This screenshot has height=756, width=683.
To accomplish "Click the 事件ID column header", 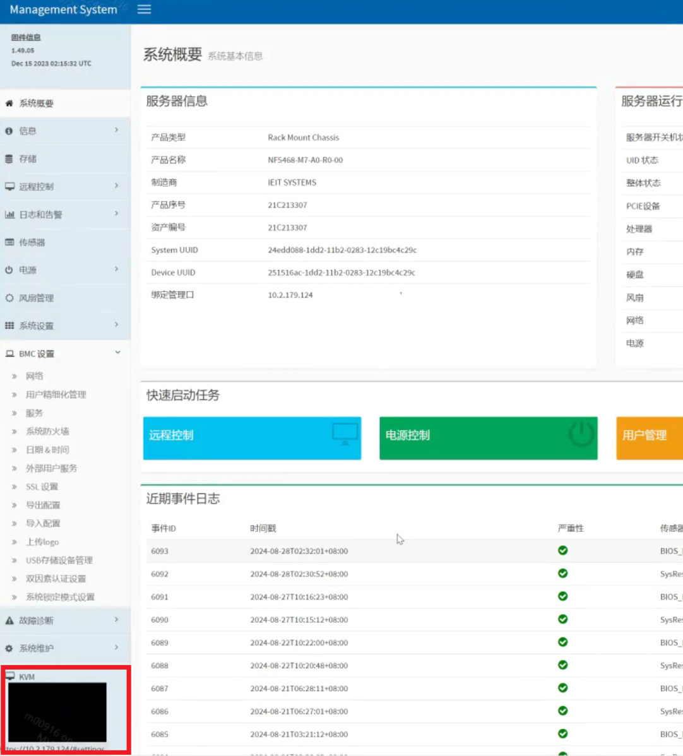I will click(163, 528).
